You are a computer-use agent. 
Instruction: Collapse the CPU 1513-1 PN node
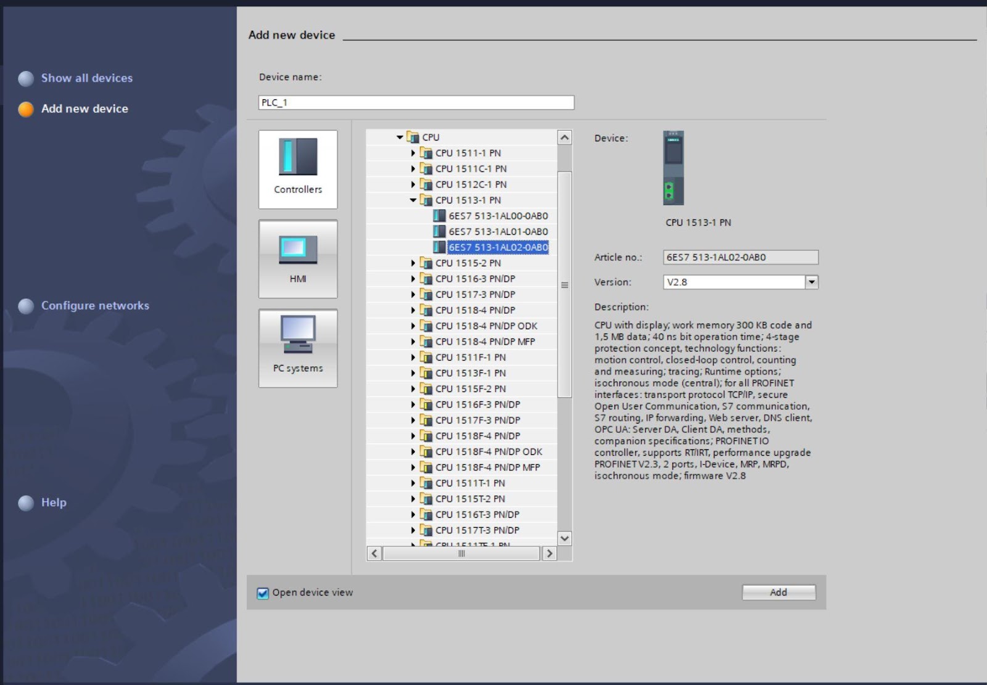pos(413,200)
